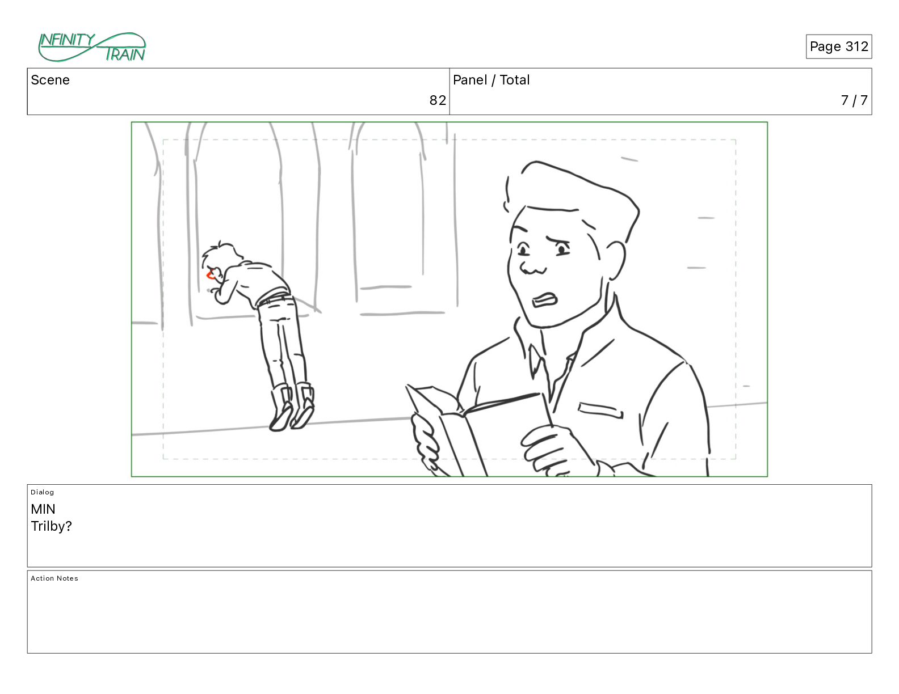Select scene number 82
Screen dimensions: 899x694
pyautogui.click(x=438, y=100)
